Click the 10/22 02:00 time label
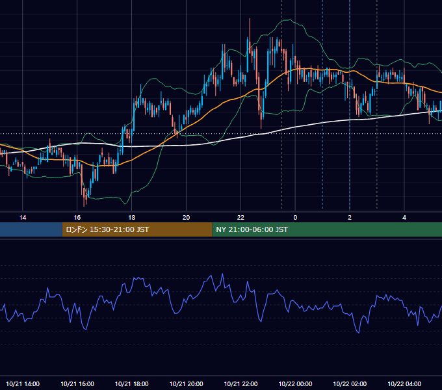Image resolution: width=442 pixels, height=390 pixels. (x=350, y=383)
